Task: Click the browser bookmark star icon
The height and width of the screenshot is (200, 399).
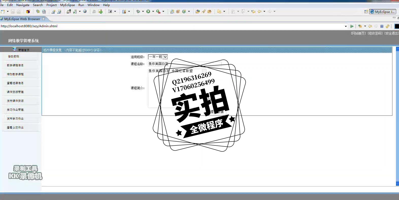Action: pyautogui.click(x=360, y=26)
